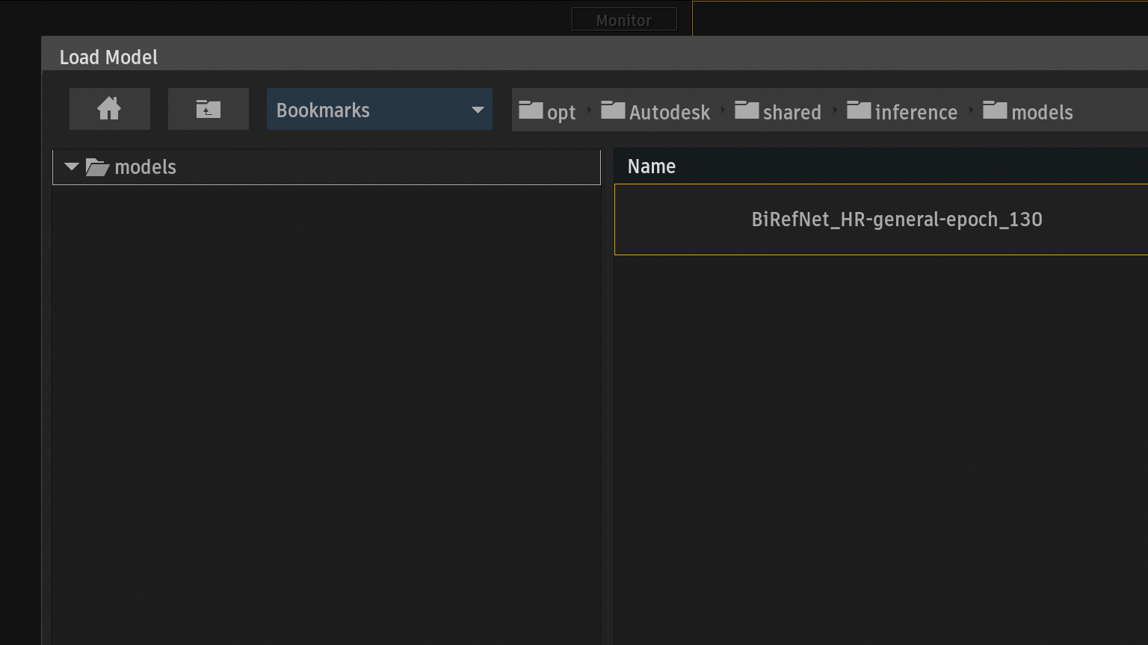Select the models folder breadcrumb
The width and height of the screenshot is (1148, 645).
click(1028, 112)
